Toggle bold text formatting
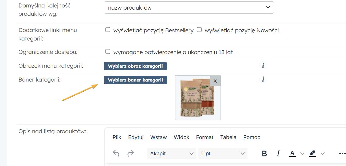 tap(264, 153)
